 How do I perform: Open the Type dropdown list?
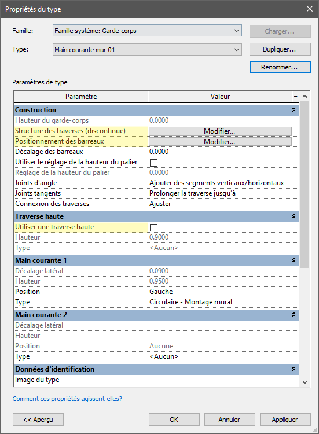(x=147, y=50)
